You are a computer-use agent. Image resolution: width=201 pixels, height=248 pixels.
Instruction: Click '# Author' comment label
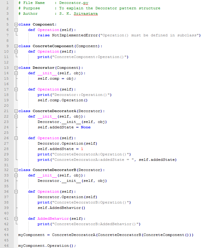point(28,14)
